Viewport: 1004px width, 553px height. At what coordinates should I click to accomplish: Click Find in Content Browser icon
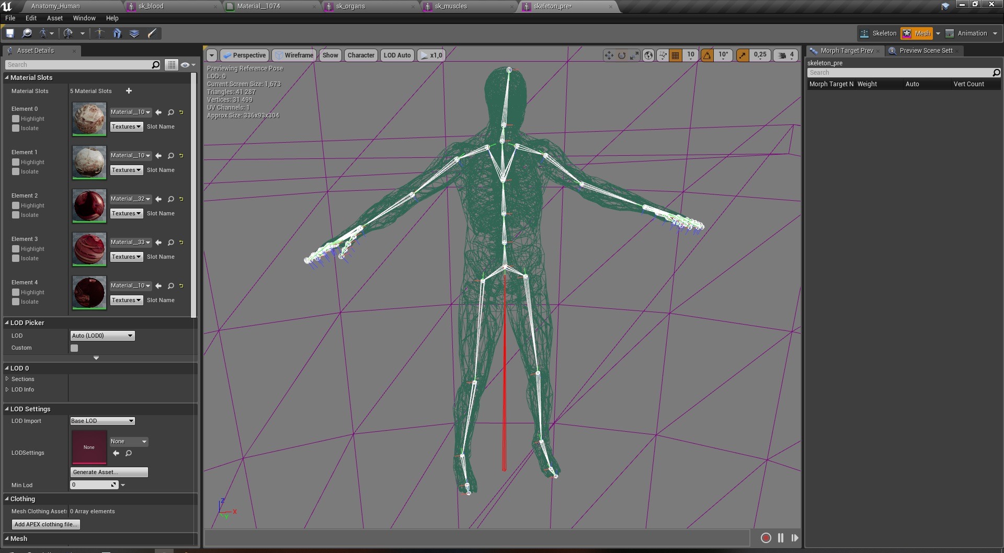coord(27,33)
